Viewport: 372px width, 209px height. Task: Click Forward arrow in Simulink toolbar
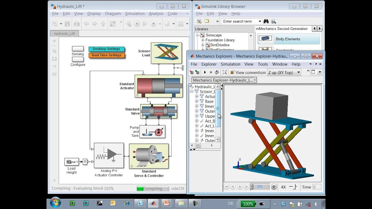94,24
